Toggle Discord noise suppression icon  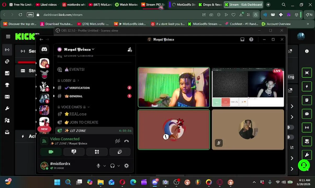(x=117, y=141)
